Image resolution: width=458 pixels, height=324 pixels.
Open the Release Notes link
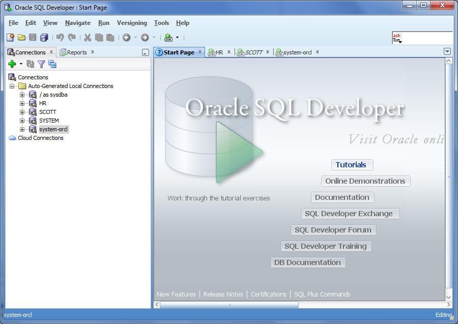click(x=223, y=294)
